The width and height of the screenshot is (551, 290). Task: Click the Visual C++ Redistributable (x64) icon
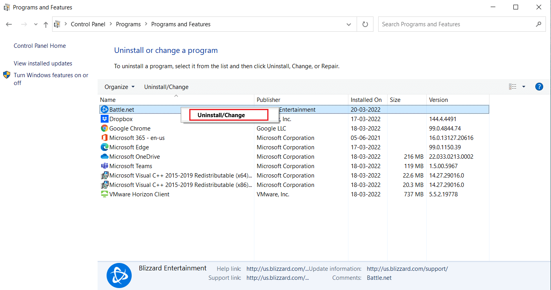[104, 176]
